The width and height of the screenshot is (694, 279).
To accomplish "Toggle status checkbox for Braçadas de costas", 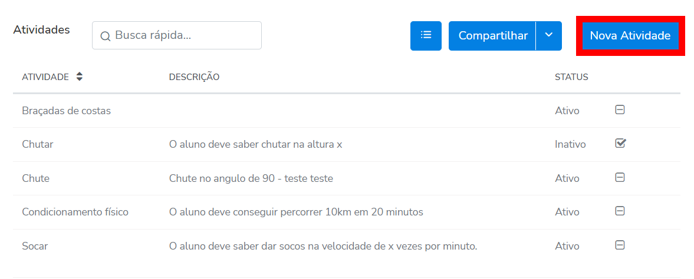I will point(620,109).
